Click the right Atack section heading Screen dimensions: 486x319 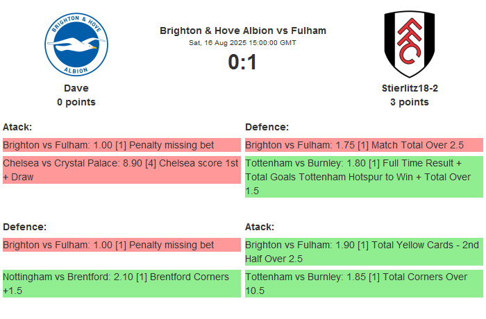click(x=260, y=227)
